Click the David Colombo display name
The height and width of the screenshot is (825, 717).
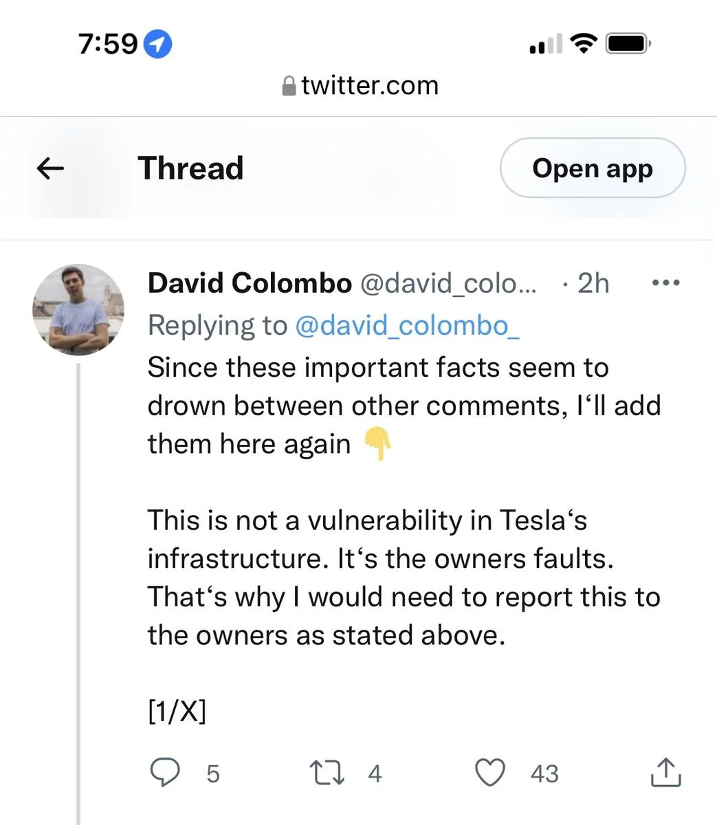(250, 283)
